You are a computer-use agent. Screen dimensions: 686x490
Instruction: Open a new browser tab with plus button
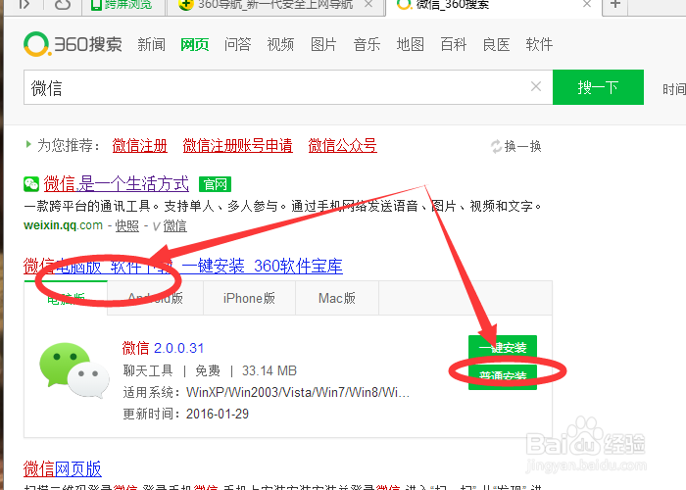[615, 4]
